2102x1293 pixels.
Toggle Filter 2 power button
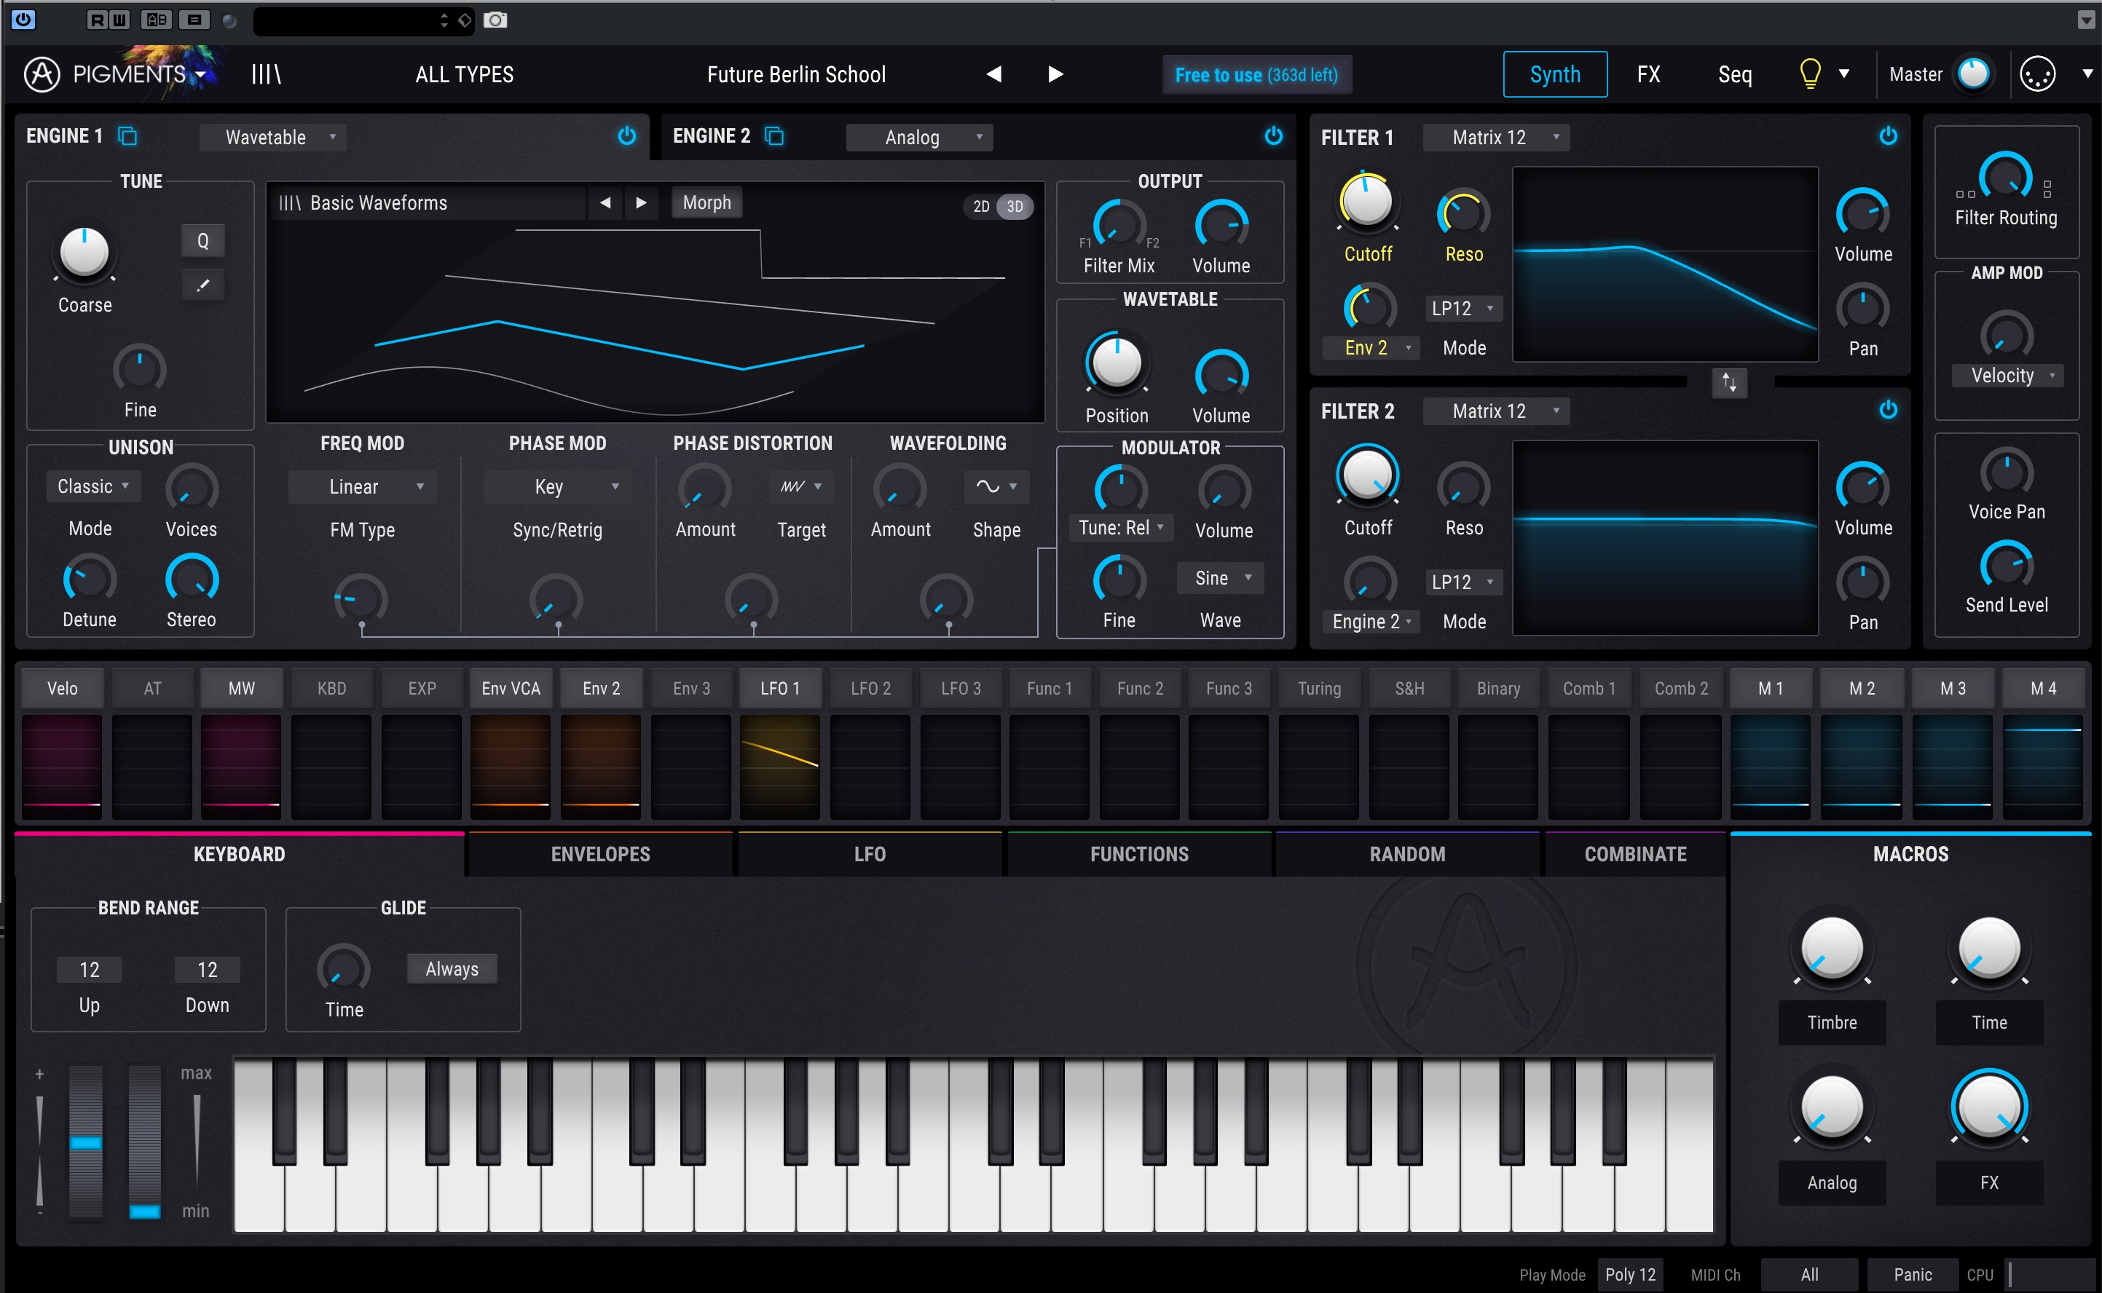pos(1888,410)
